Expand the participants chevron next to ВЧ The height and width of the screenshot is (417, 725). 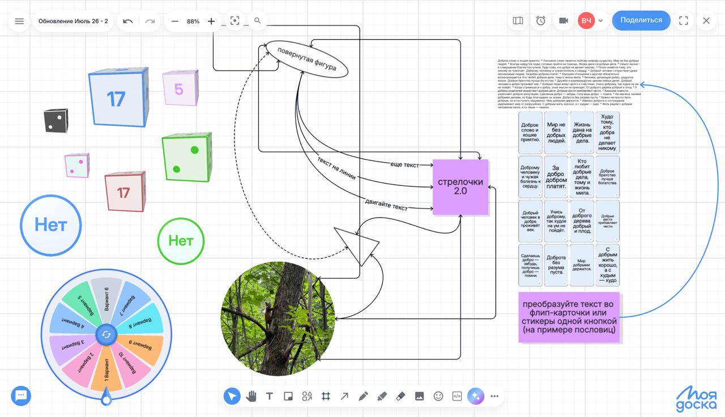click(x=600, y=21)
